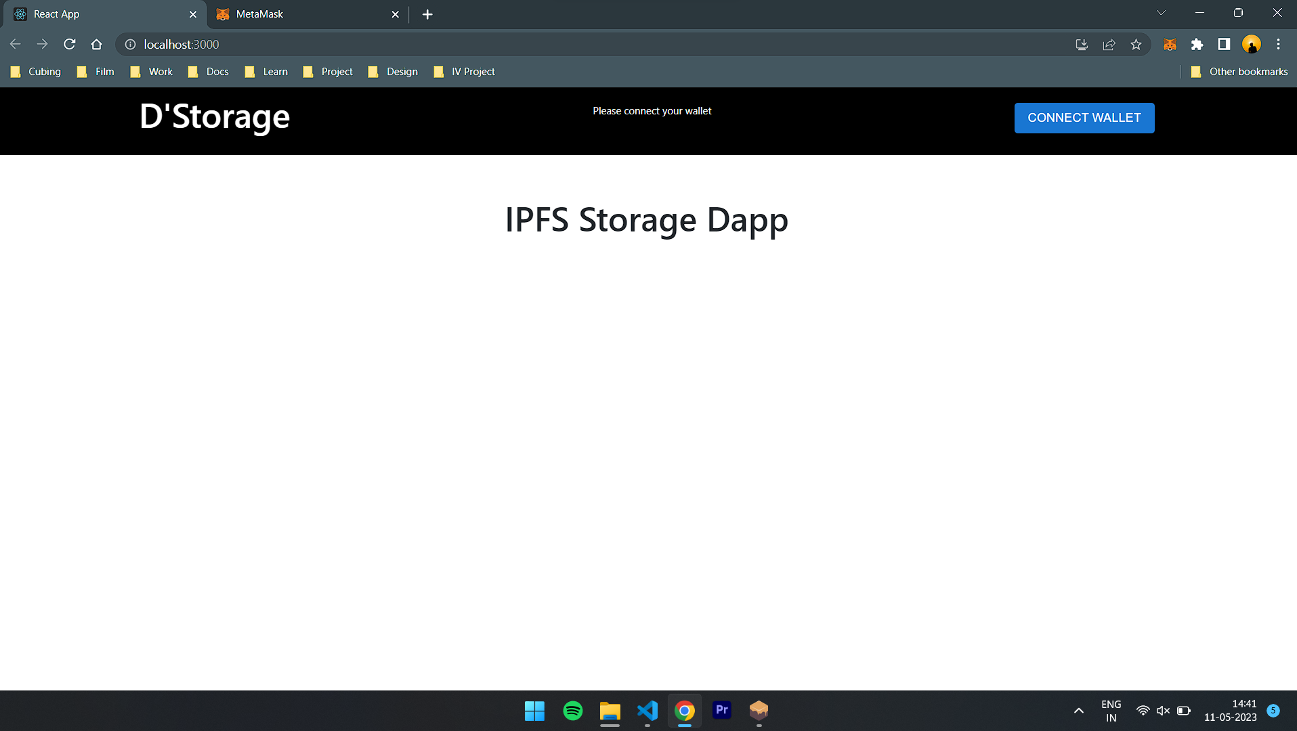Switch keyboard language via ENG IN indicator
This screenshot has height=731, width=1297.
pyautogui.click(x=1111, y=710)
